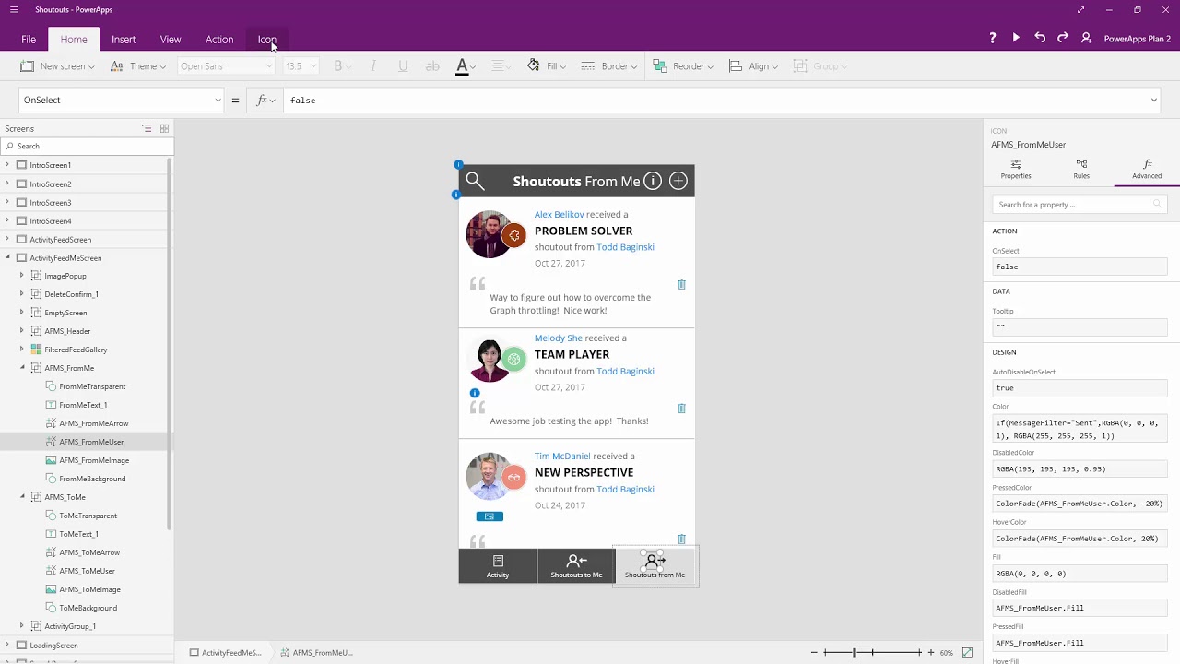
Task: Adjust the zoom slider handle
Action: pyautogui.click(x=855, y=652)
